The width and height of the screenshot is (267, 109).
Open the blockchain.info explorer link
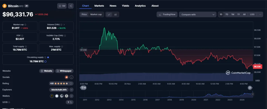click(59, 90)
